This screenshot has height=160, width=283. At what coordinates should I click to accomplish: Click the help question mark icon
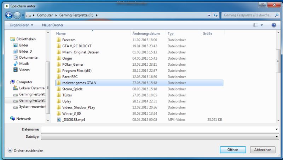tap(273, 25)
